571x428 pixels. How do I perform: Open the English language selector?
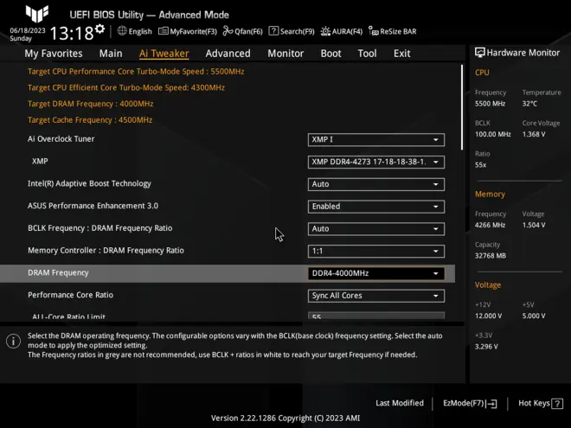point(134,31)
